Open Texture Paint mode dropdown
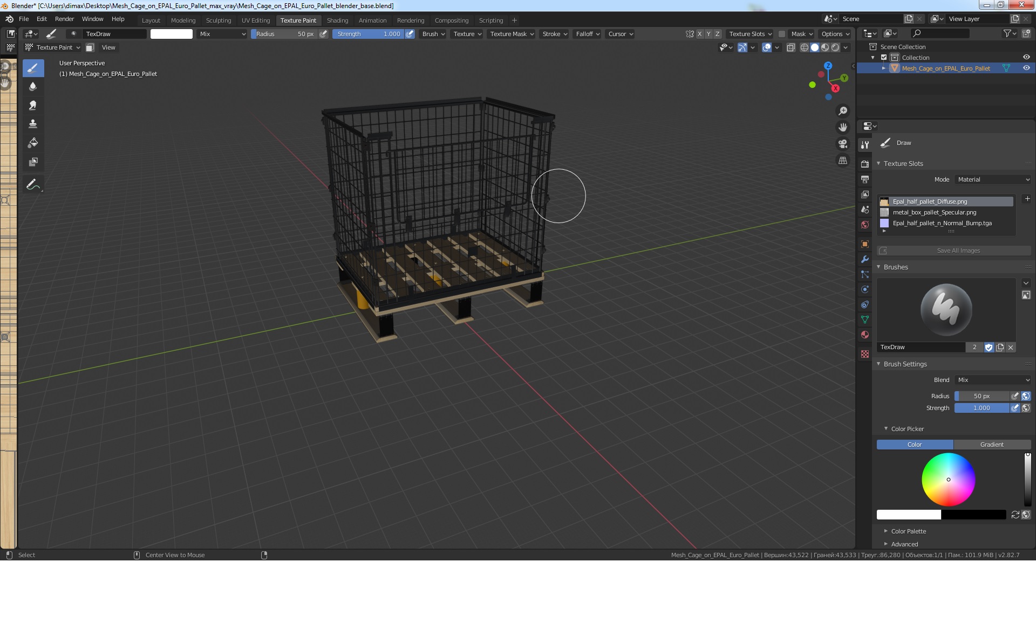Screen dimensions: 1036x624 coord(53,47)
